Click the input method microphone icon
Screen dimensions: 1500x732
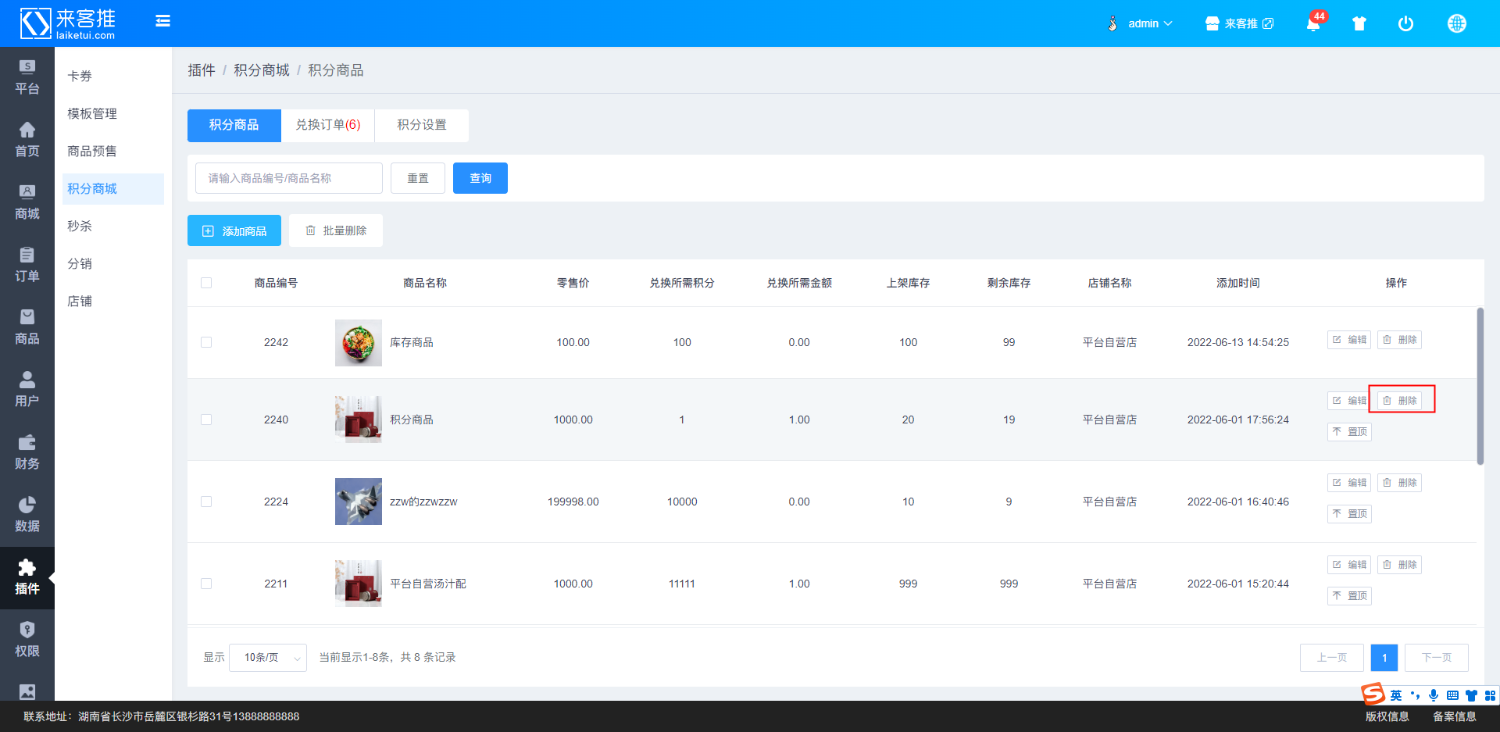pos(1434,695)
